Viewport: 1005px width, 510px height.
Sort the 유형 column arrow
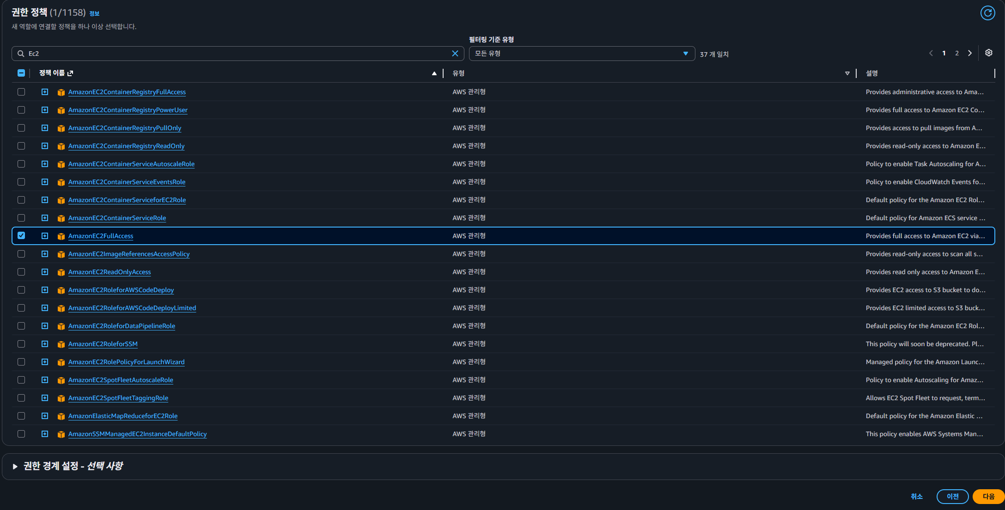(847, 73)
